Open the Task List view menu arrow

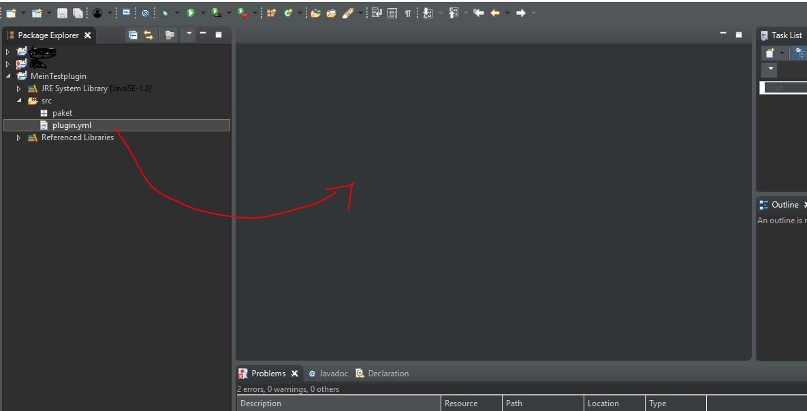tap(770, 69)
